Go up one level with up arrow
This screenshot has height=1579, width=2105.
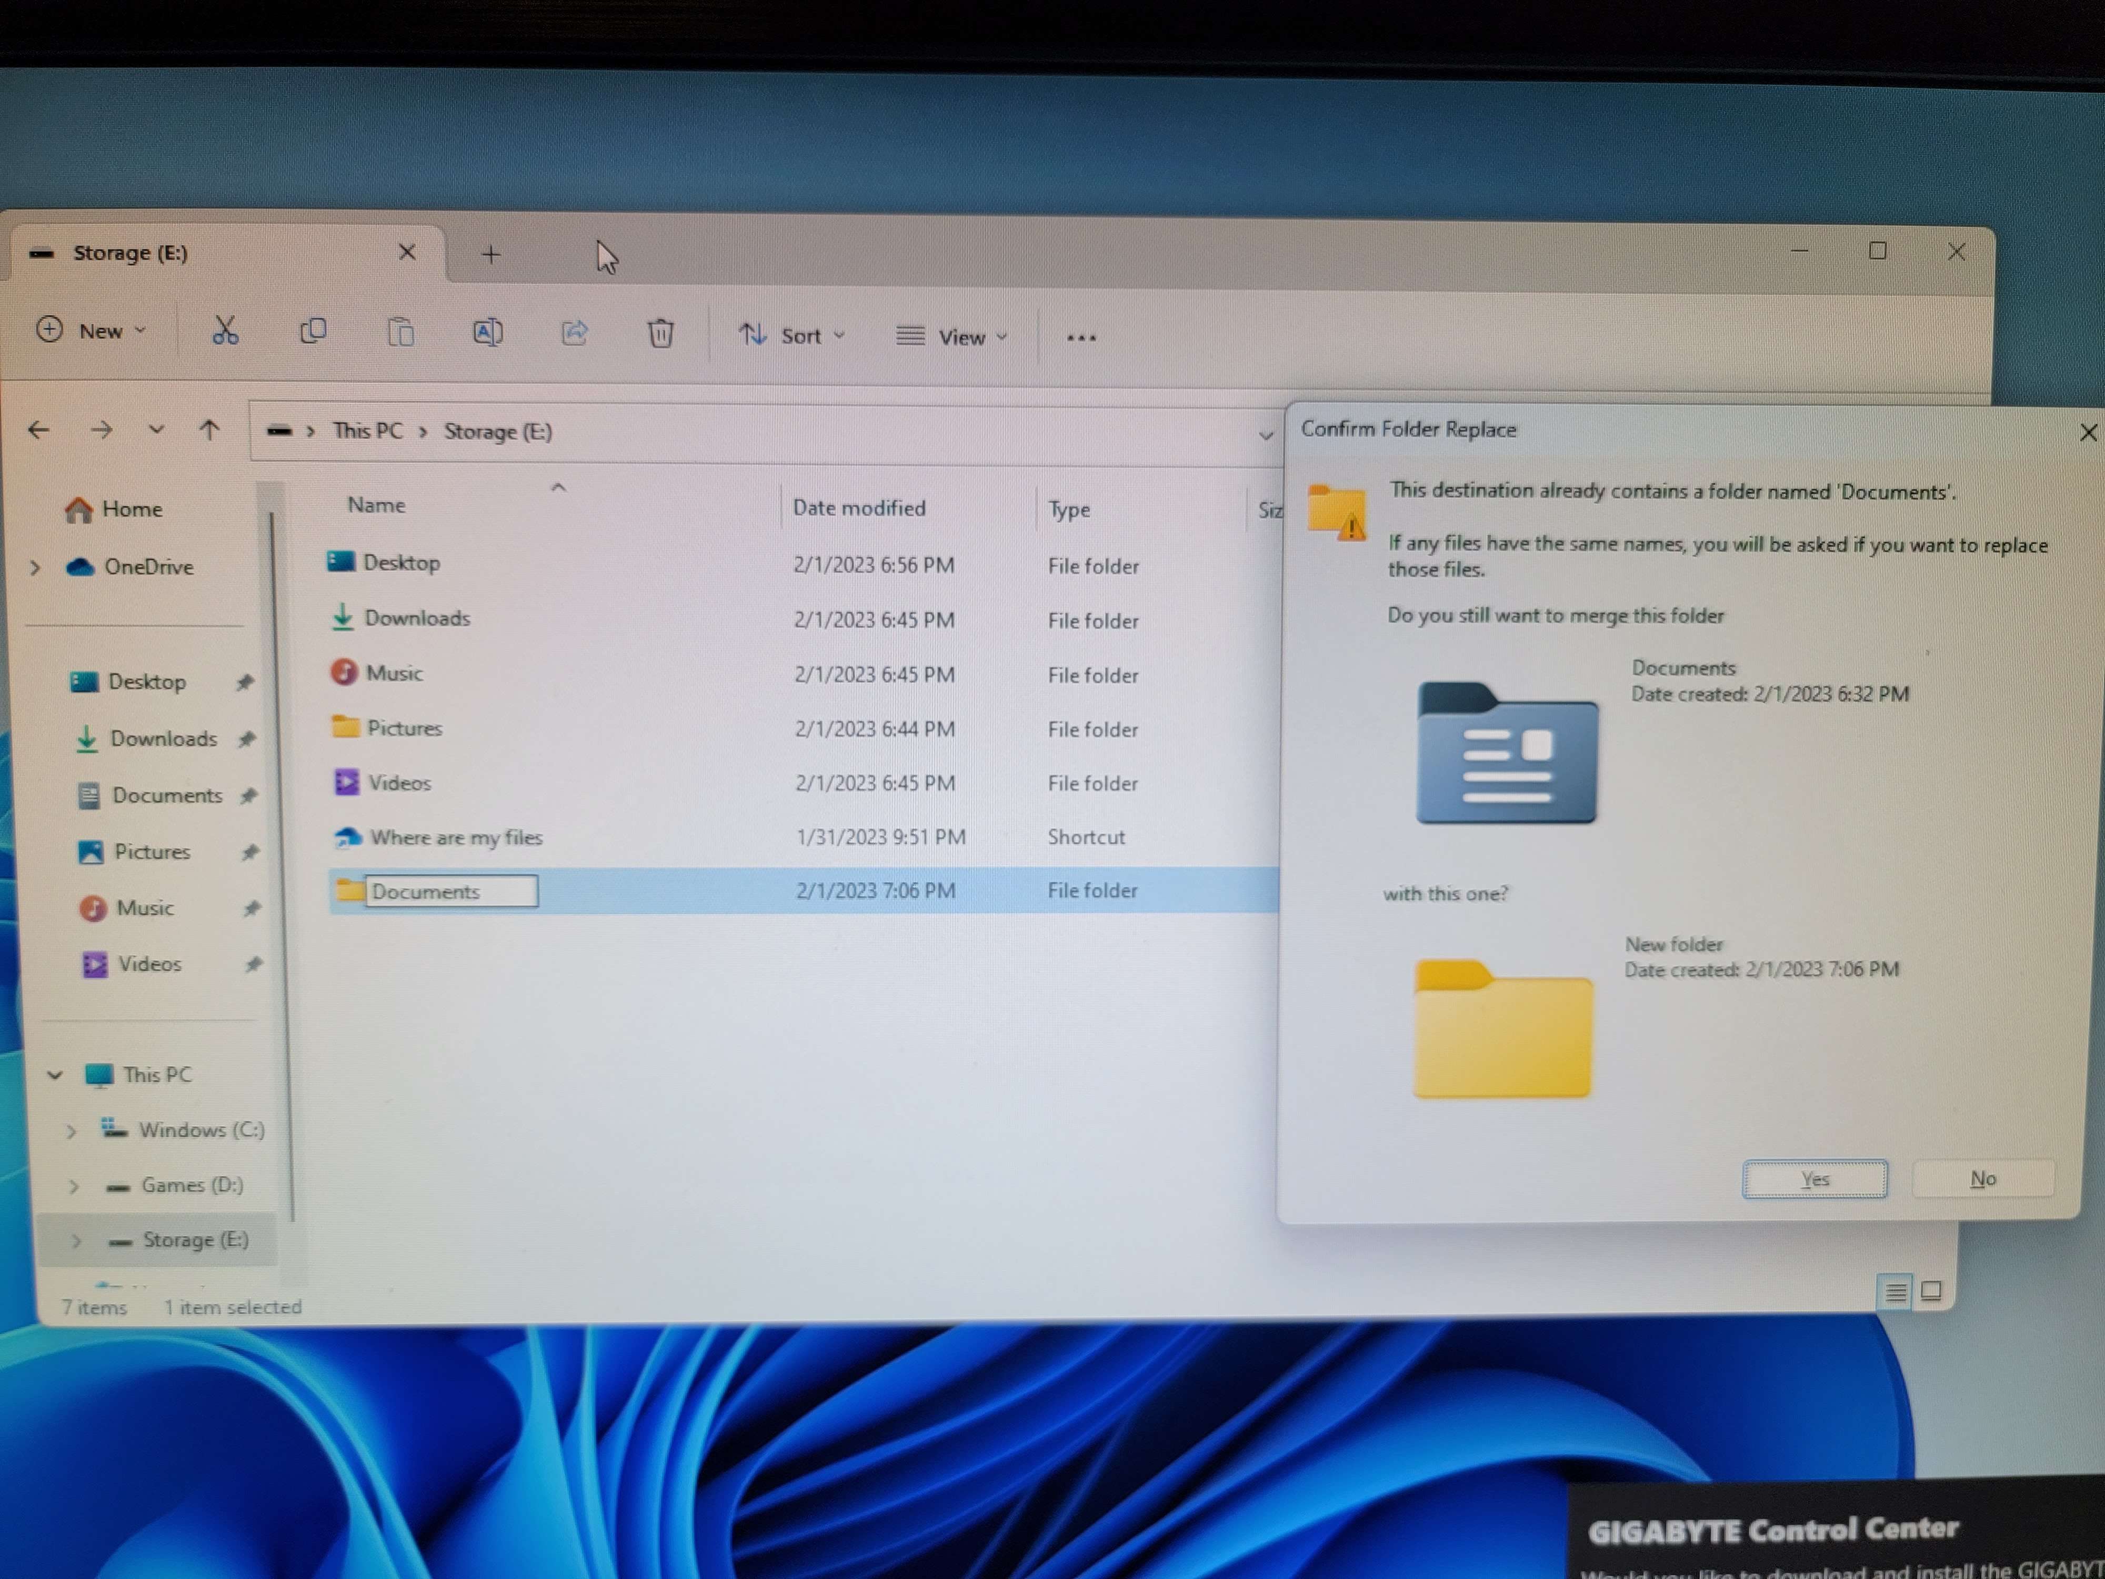209,430
